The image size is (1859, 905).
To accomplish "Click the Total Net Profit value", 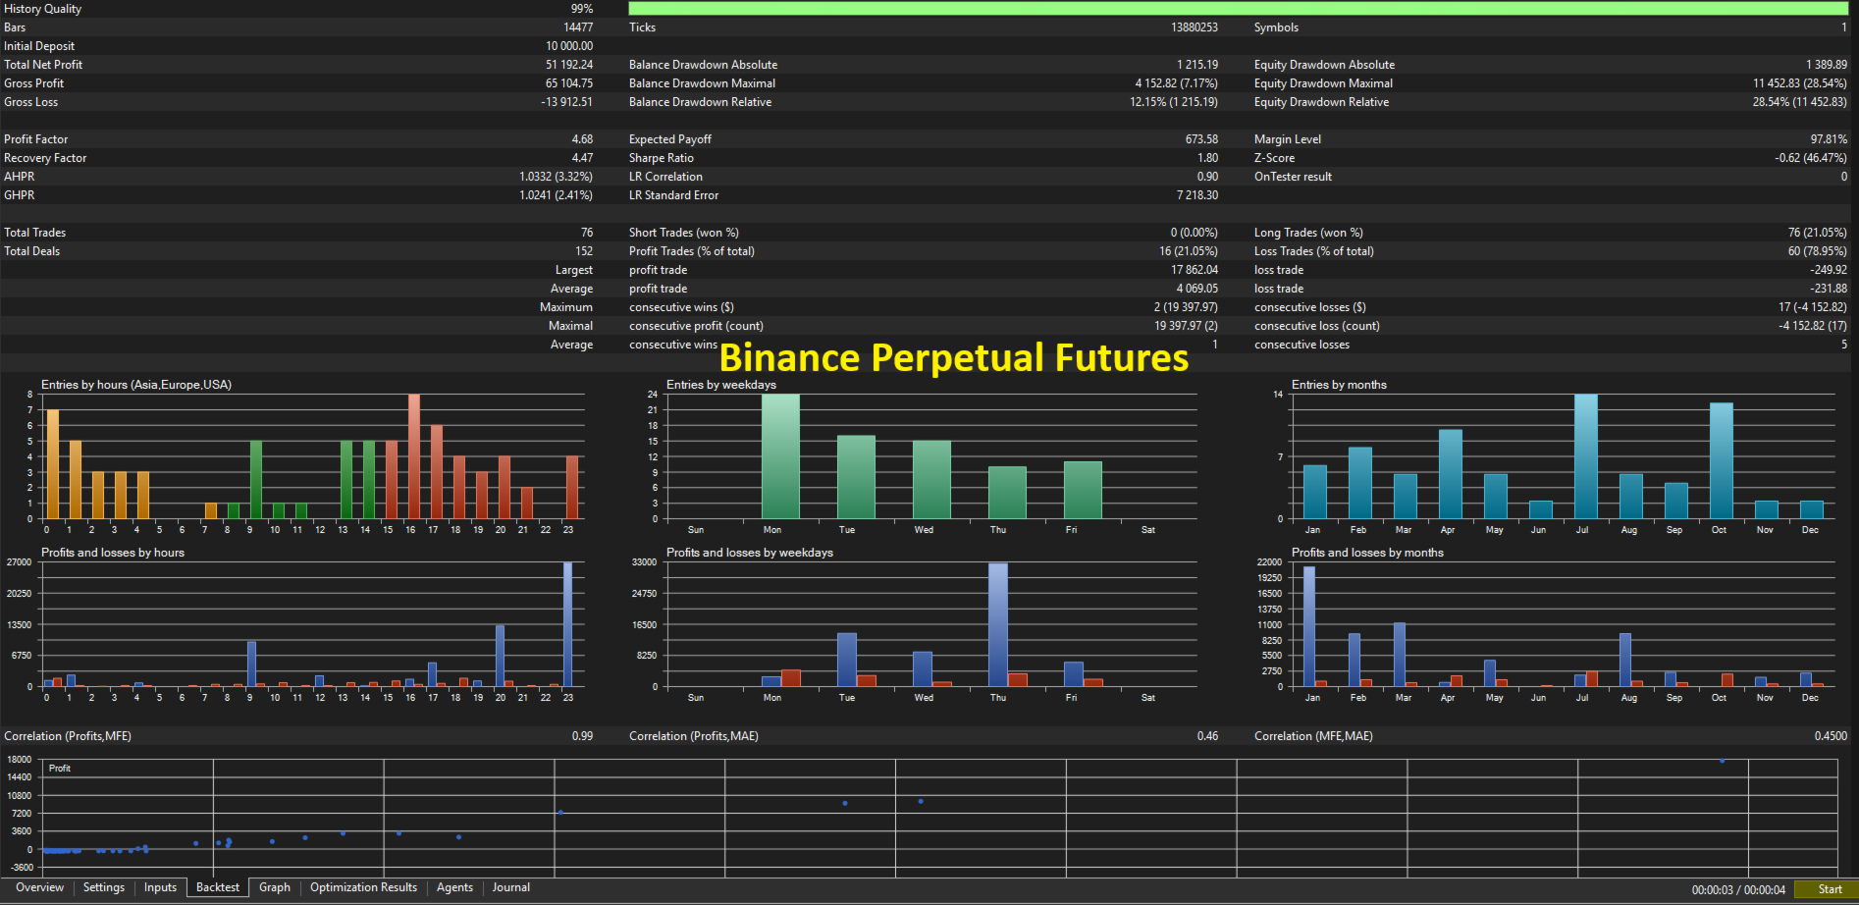I will click(569, 65).
